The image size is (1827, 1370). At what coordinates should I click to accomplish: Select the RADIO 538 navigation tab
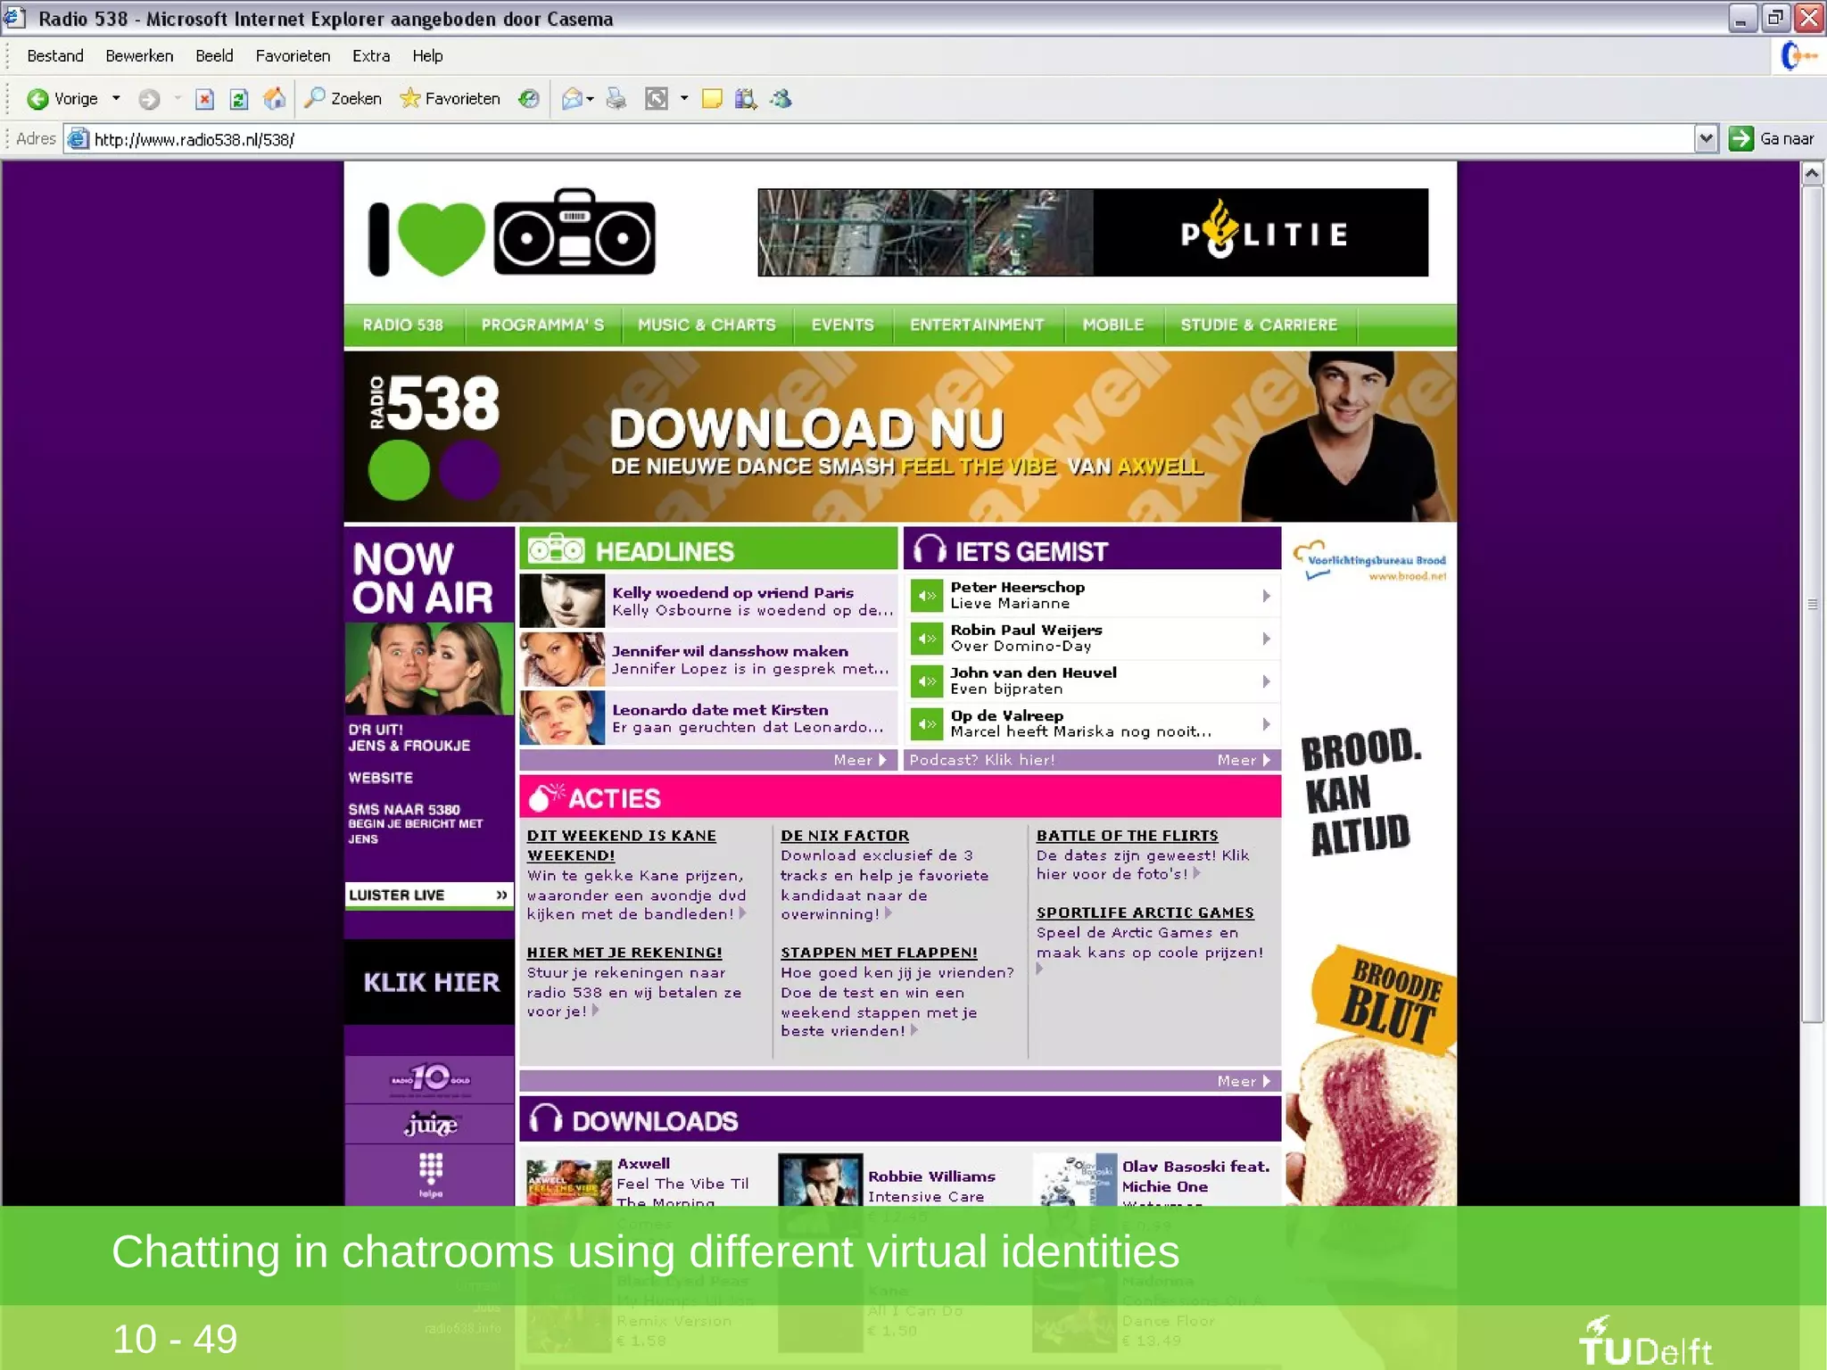point(403,326)
